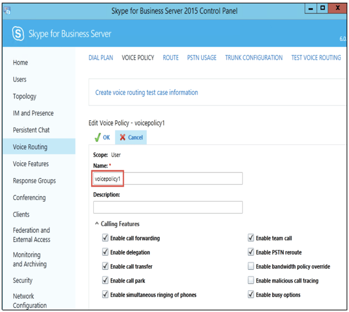Click the 'User' scope value
349x312 pixels.
point(116,155)
